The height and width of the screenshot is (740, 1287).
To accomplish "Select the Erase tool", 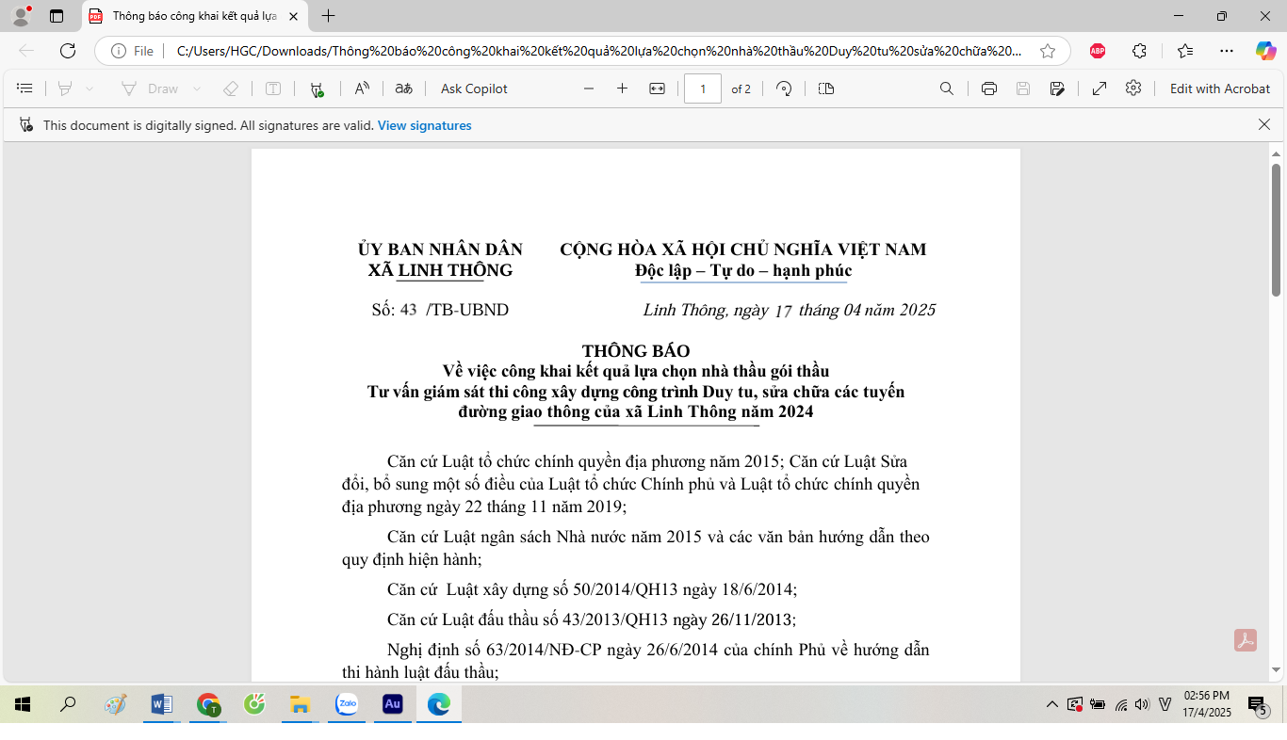I will pyautogui.click(x=230, y=88).
